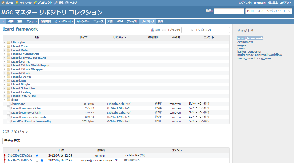Open the ガントチャート tab
This screenshot has height=163, width=294.
click(x=63, y=21)
